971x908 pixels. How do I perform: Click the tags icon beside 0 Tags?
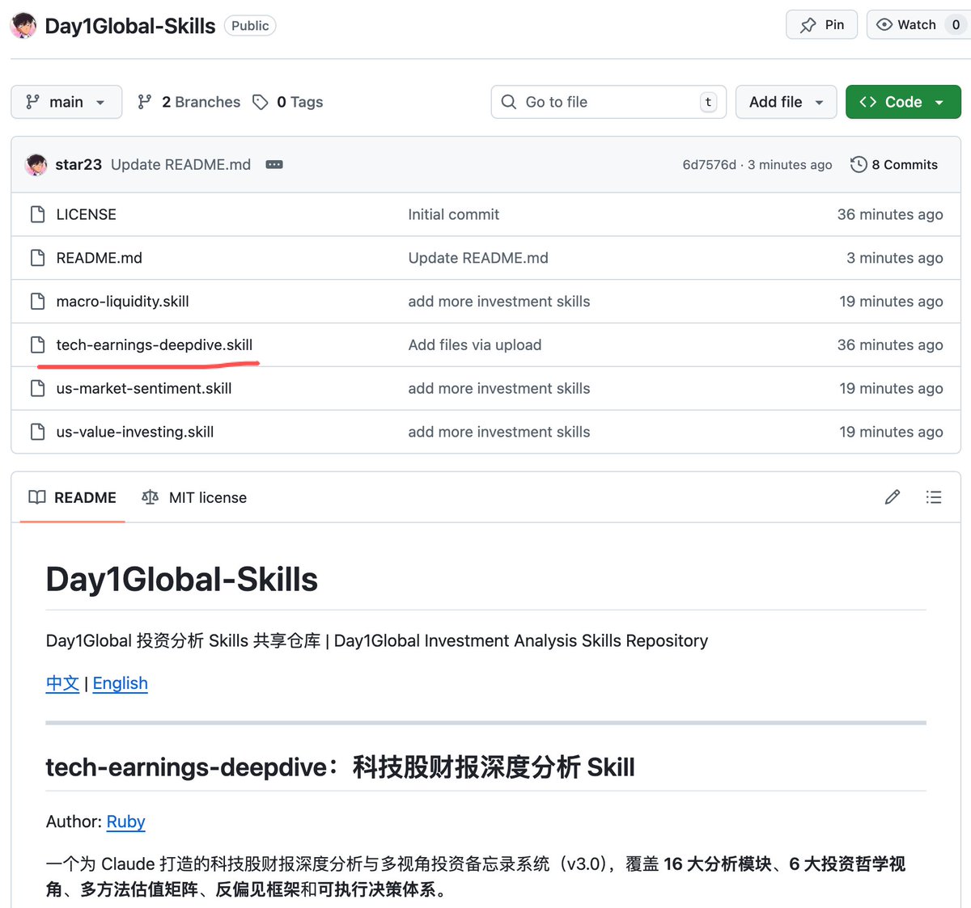261,102
